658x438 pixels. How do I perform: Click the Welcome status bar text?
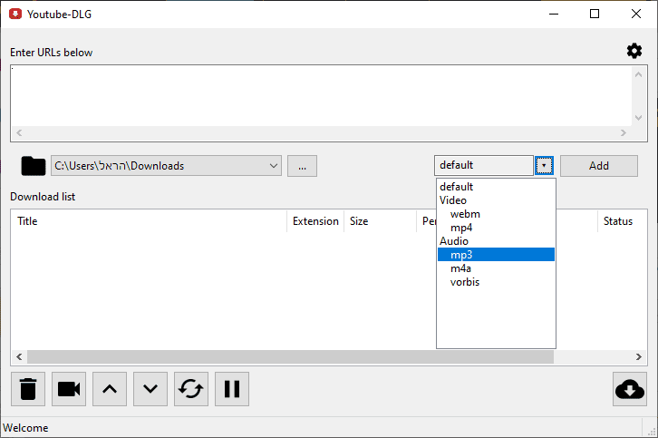click(25, 428)
